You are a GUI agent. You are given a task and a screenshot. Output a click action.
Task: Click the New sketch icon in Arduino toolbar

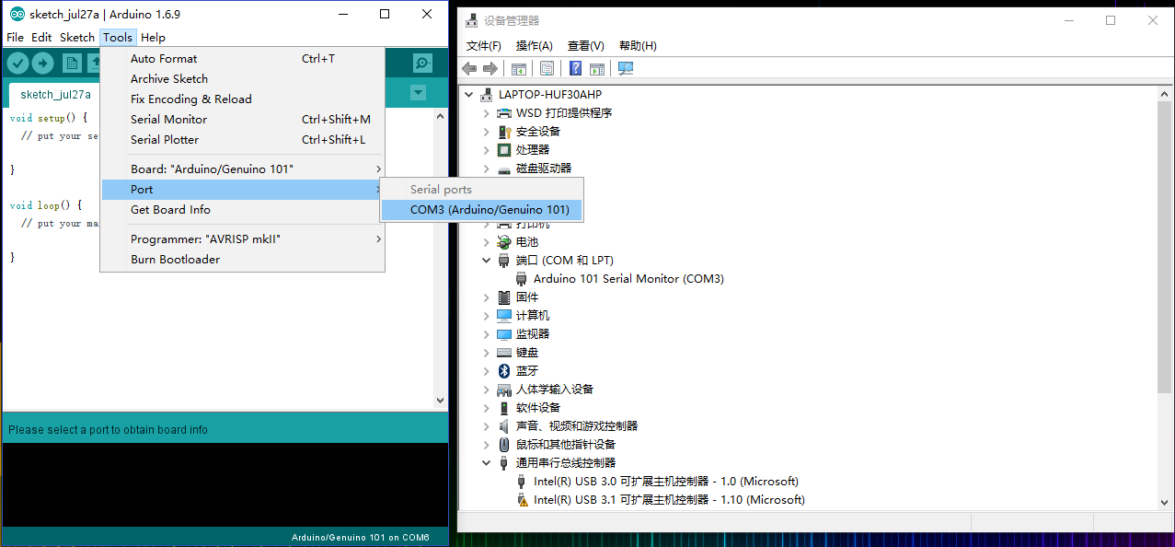[x=72, y=63]
